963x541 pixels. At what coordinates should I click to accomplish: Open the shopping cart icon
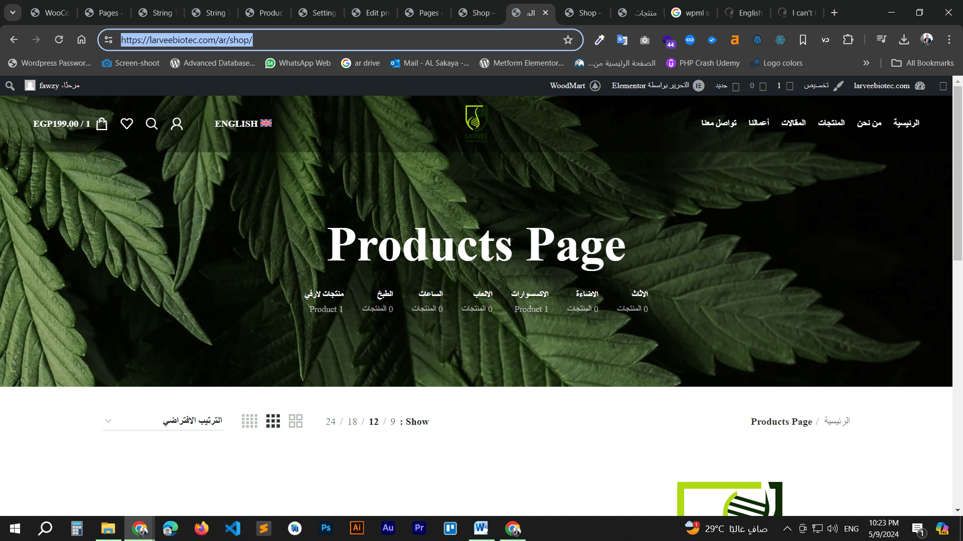(102, 124)
